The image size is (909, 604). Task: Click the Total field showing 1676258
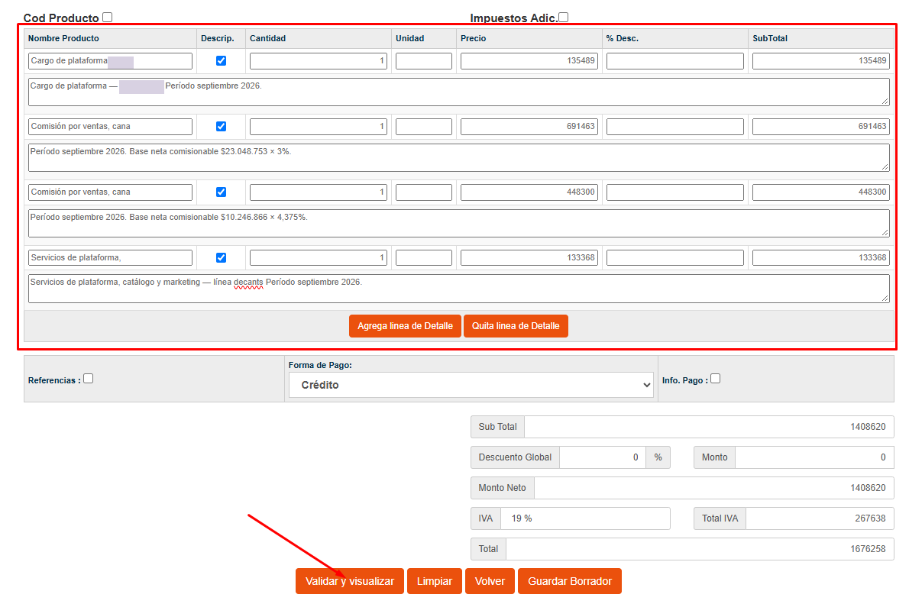tap(700, 549)
